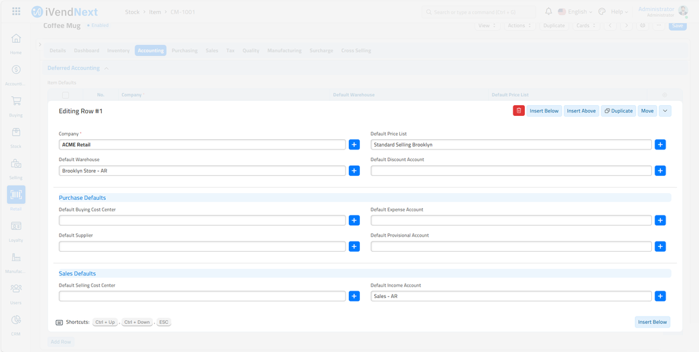
Task: Open the Help dropdown menu
Action: [619, 12]
